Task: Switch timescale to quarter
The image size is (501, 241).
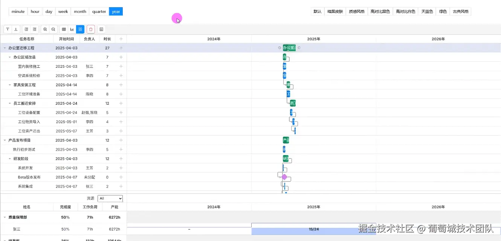Action: click(x=99, y=11)
